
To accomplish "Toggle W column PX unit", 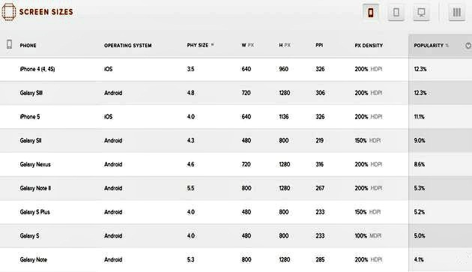I will coord(251,45).
